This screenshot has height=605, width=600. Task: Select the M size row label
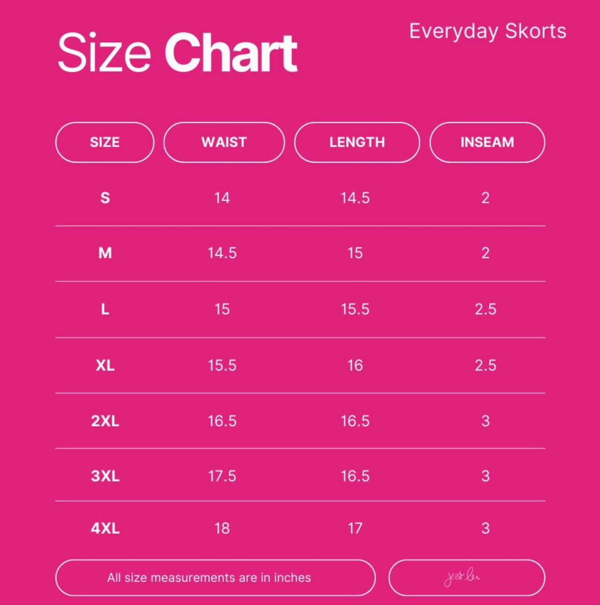click(105, 253)
